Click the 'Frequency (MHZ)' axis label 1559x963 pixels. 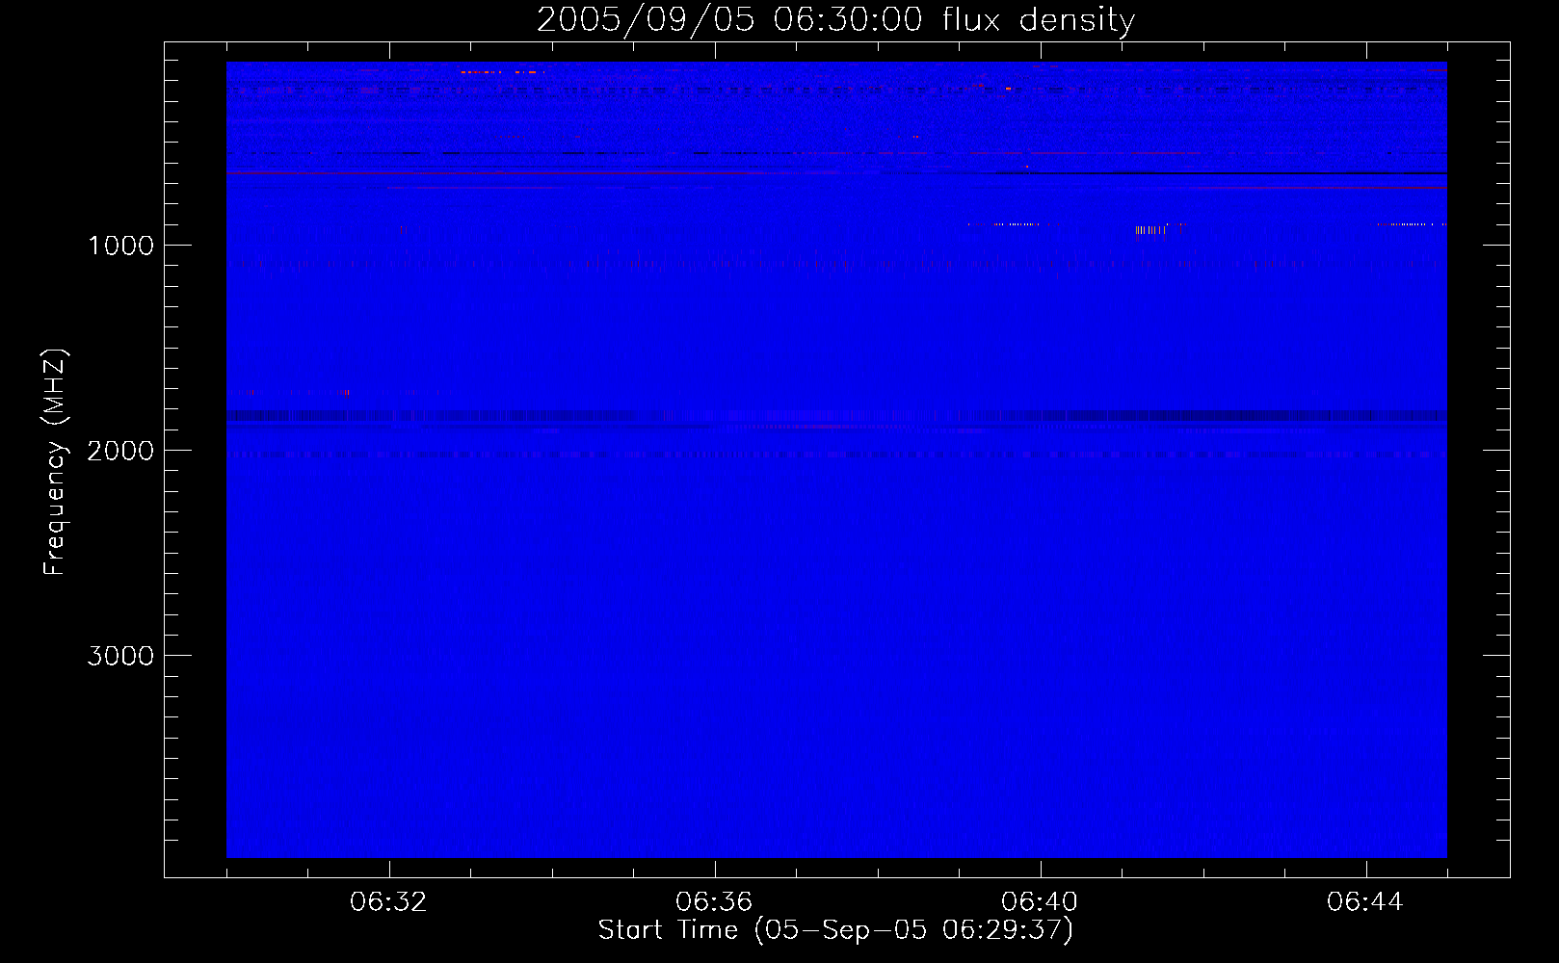55,462
